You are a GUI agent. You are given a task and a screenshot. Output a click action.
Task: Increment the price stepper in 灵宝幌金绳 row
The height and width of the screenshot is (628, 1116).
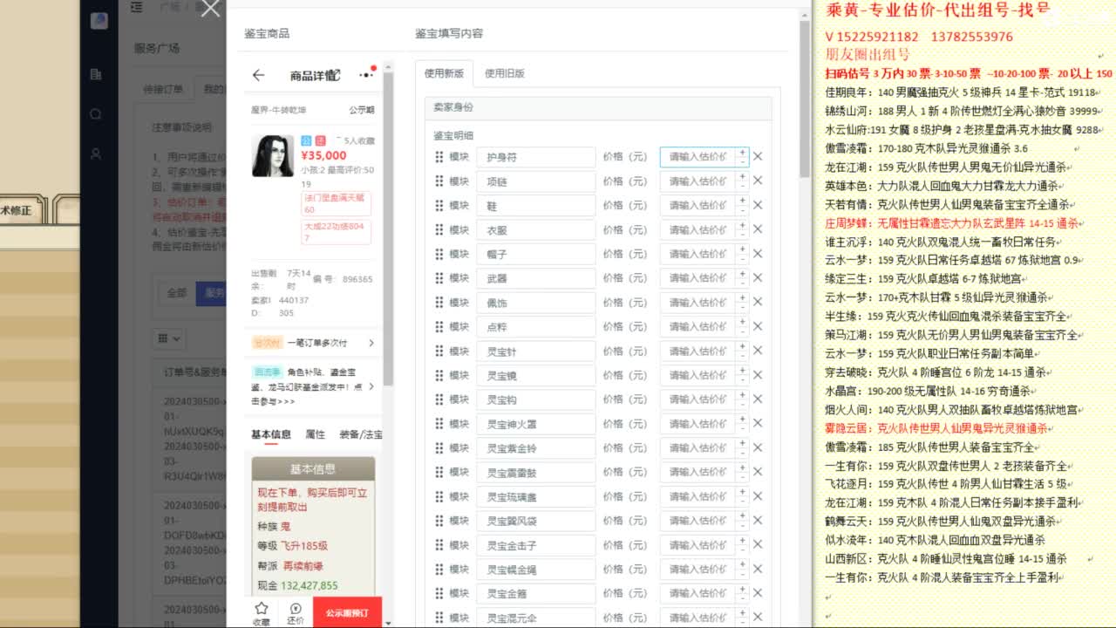pos(742,564)
